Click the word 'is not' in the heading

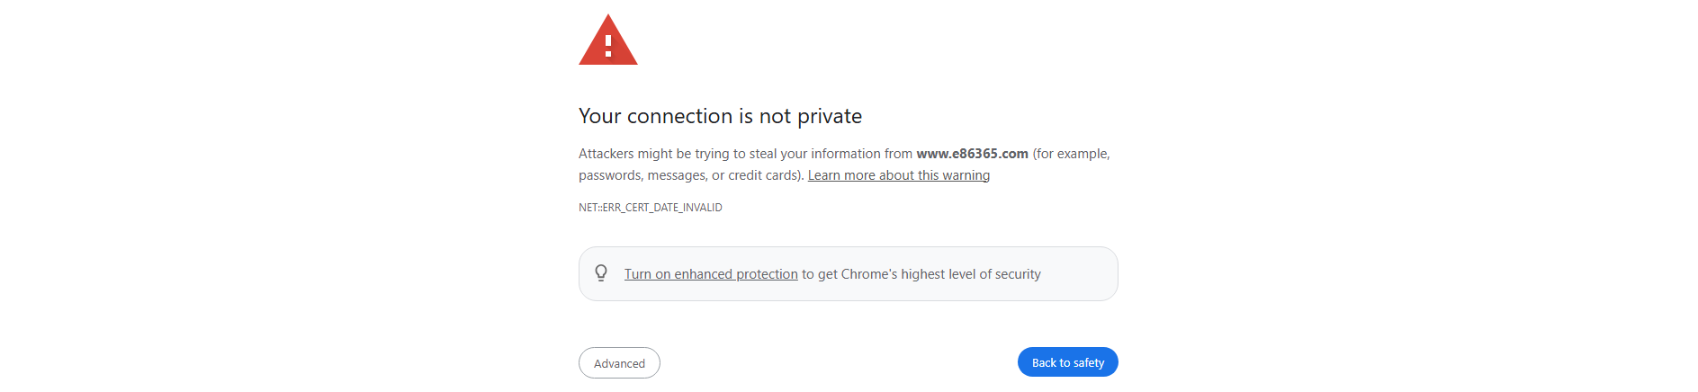click(x=765, y=117)
